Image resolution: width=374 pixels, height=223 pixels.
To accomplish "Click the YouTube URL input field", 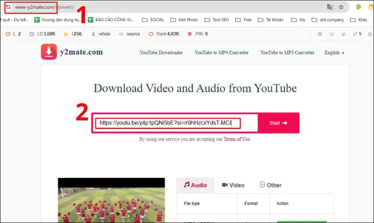I will [x=175, y=123].
